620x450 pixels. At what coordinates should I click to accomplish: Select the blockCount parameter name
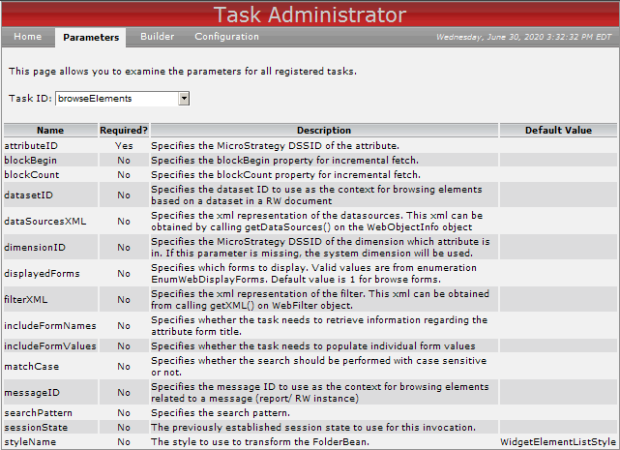32,175
